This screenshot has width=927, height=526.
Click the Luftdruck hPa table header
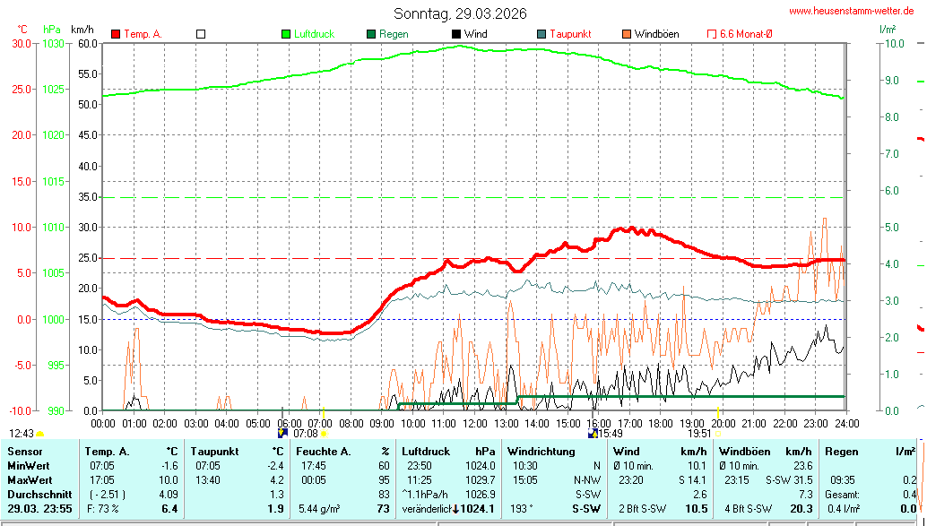click(x=448, y=452)
